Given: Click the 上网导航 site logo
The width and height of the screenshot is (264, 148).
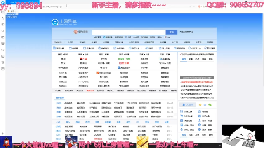Looking at the screenshot, I should point(64,22).
